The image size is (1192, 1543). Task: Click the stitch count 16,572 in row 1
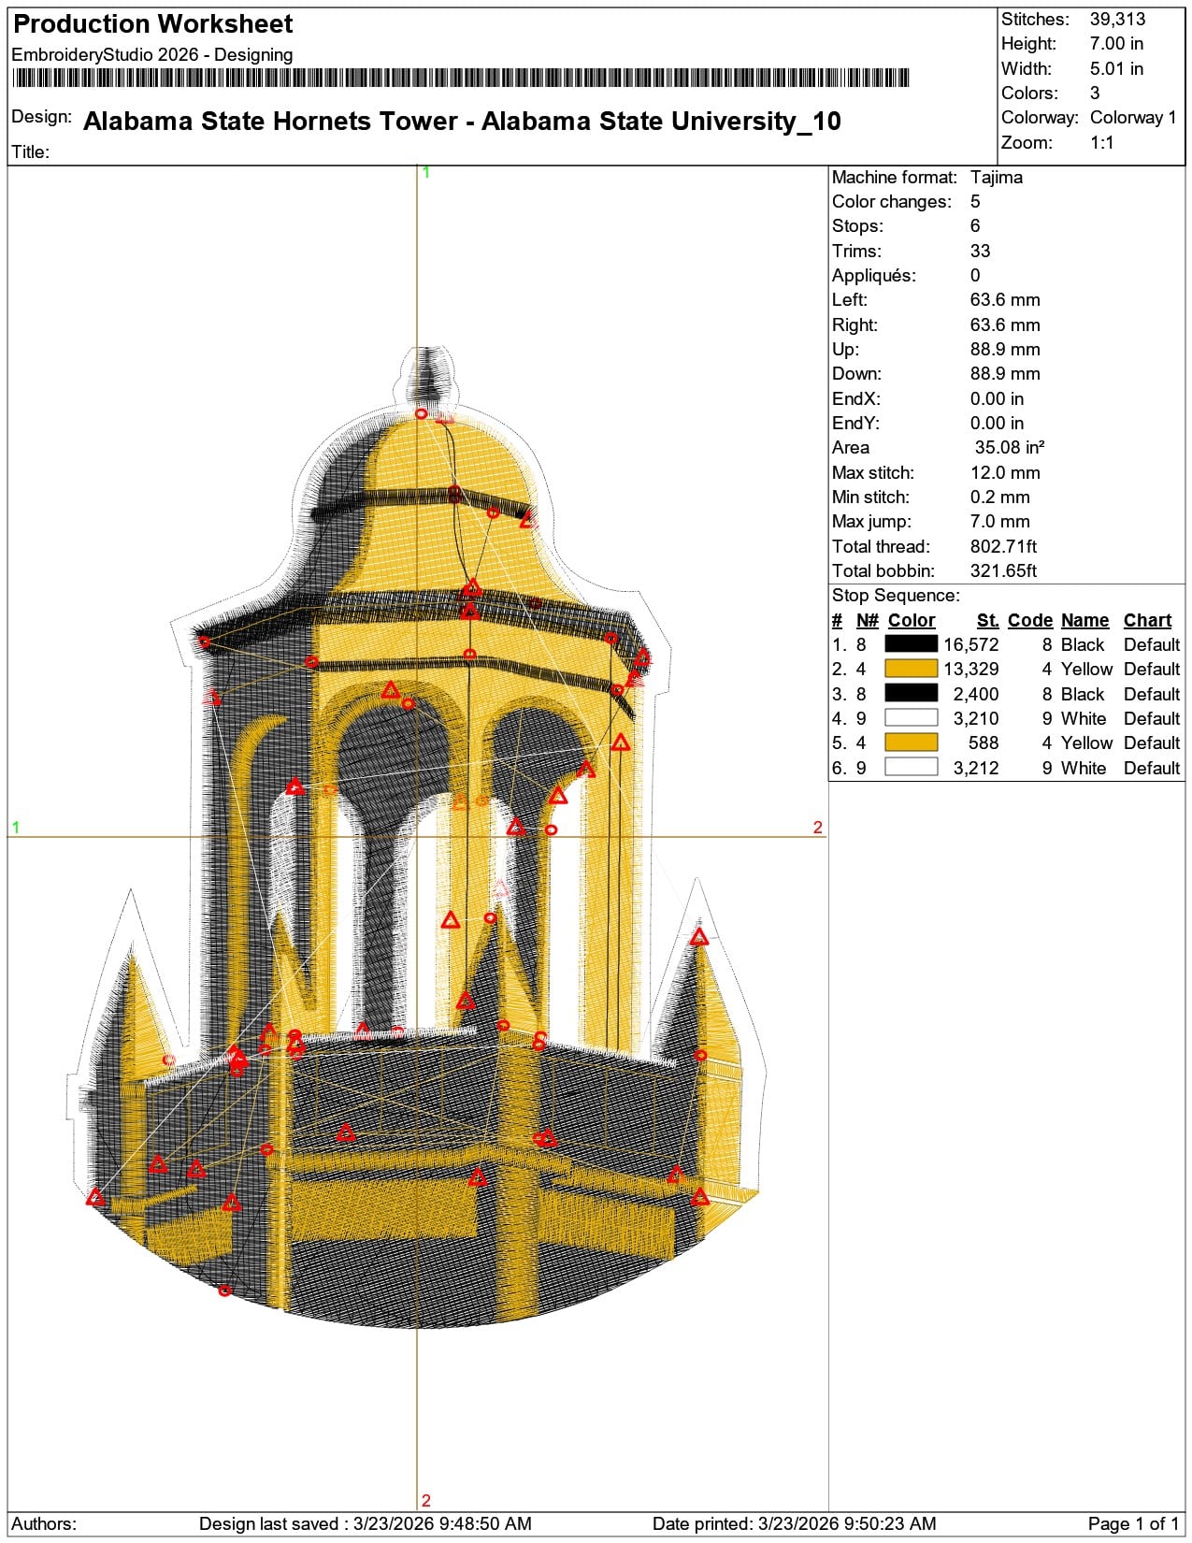[971, 645]
